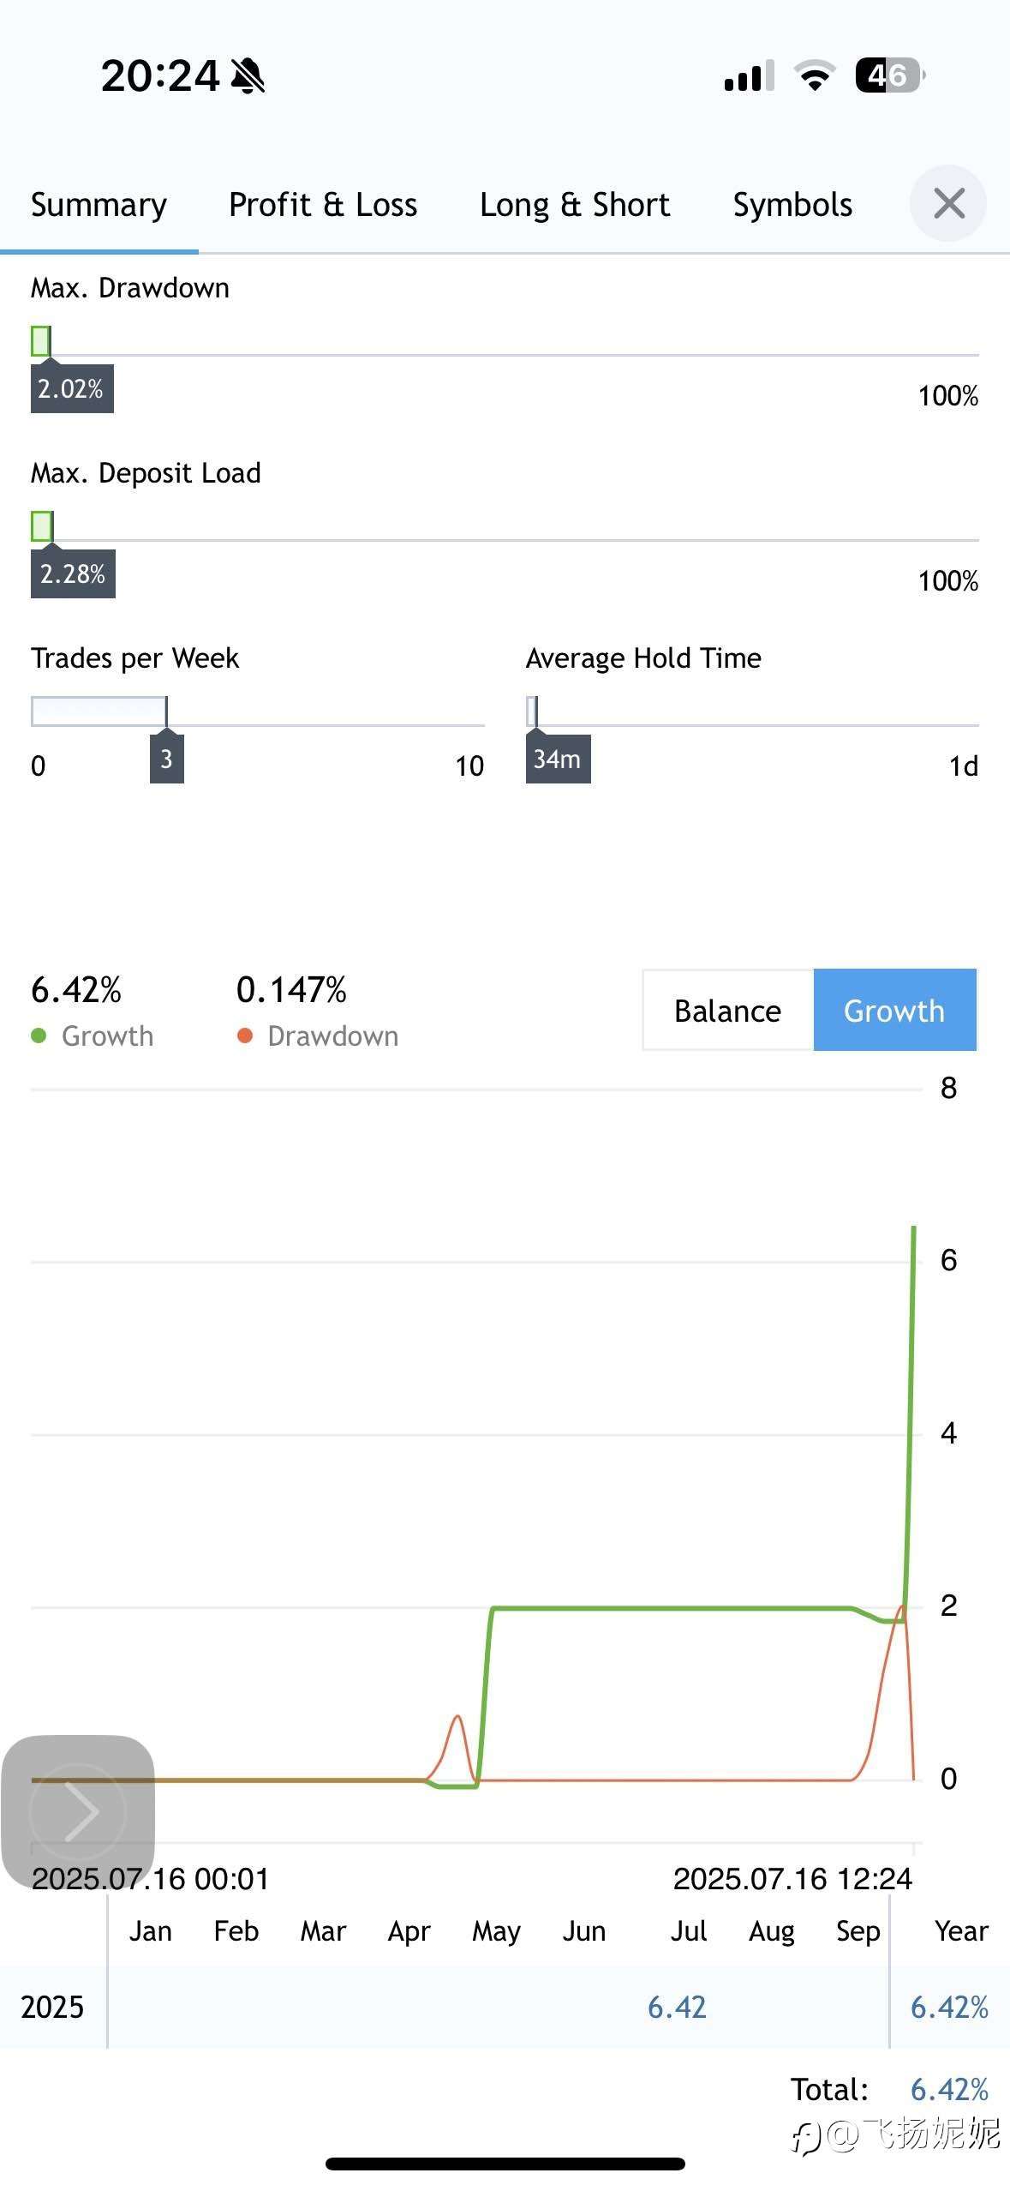The width and height of the screenshot is (1010, 2191).
Task: Tap the Max. Drawdown 2.02% marker
Action: coord(72,388)
